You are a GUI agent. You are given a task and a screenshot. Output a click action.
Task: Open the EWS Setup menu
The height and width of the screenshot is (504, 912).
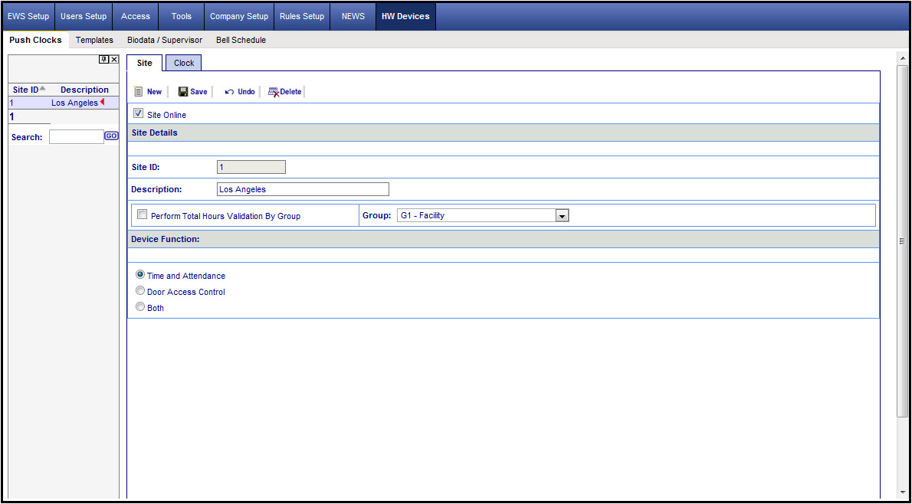tap(28, 16)
